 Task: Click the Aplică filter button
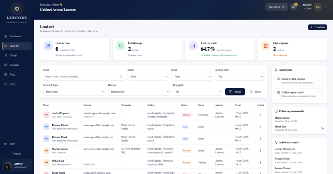coord(235,92)
